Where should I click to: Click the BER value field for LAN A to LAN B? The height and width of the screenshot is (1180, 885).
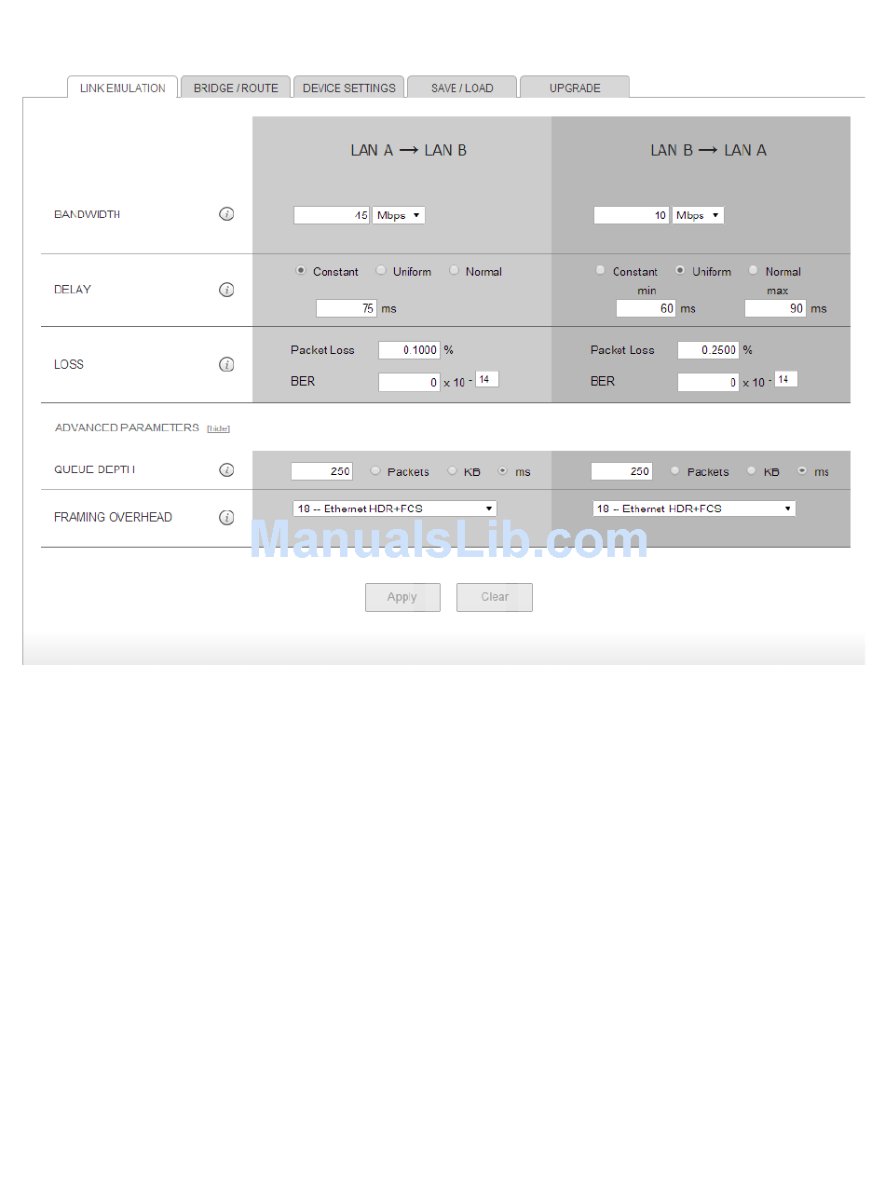pyautogui.click(x=409, y=382)
